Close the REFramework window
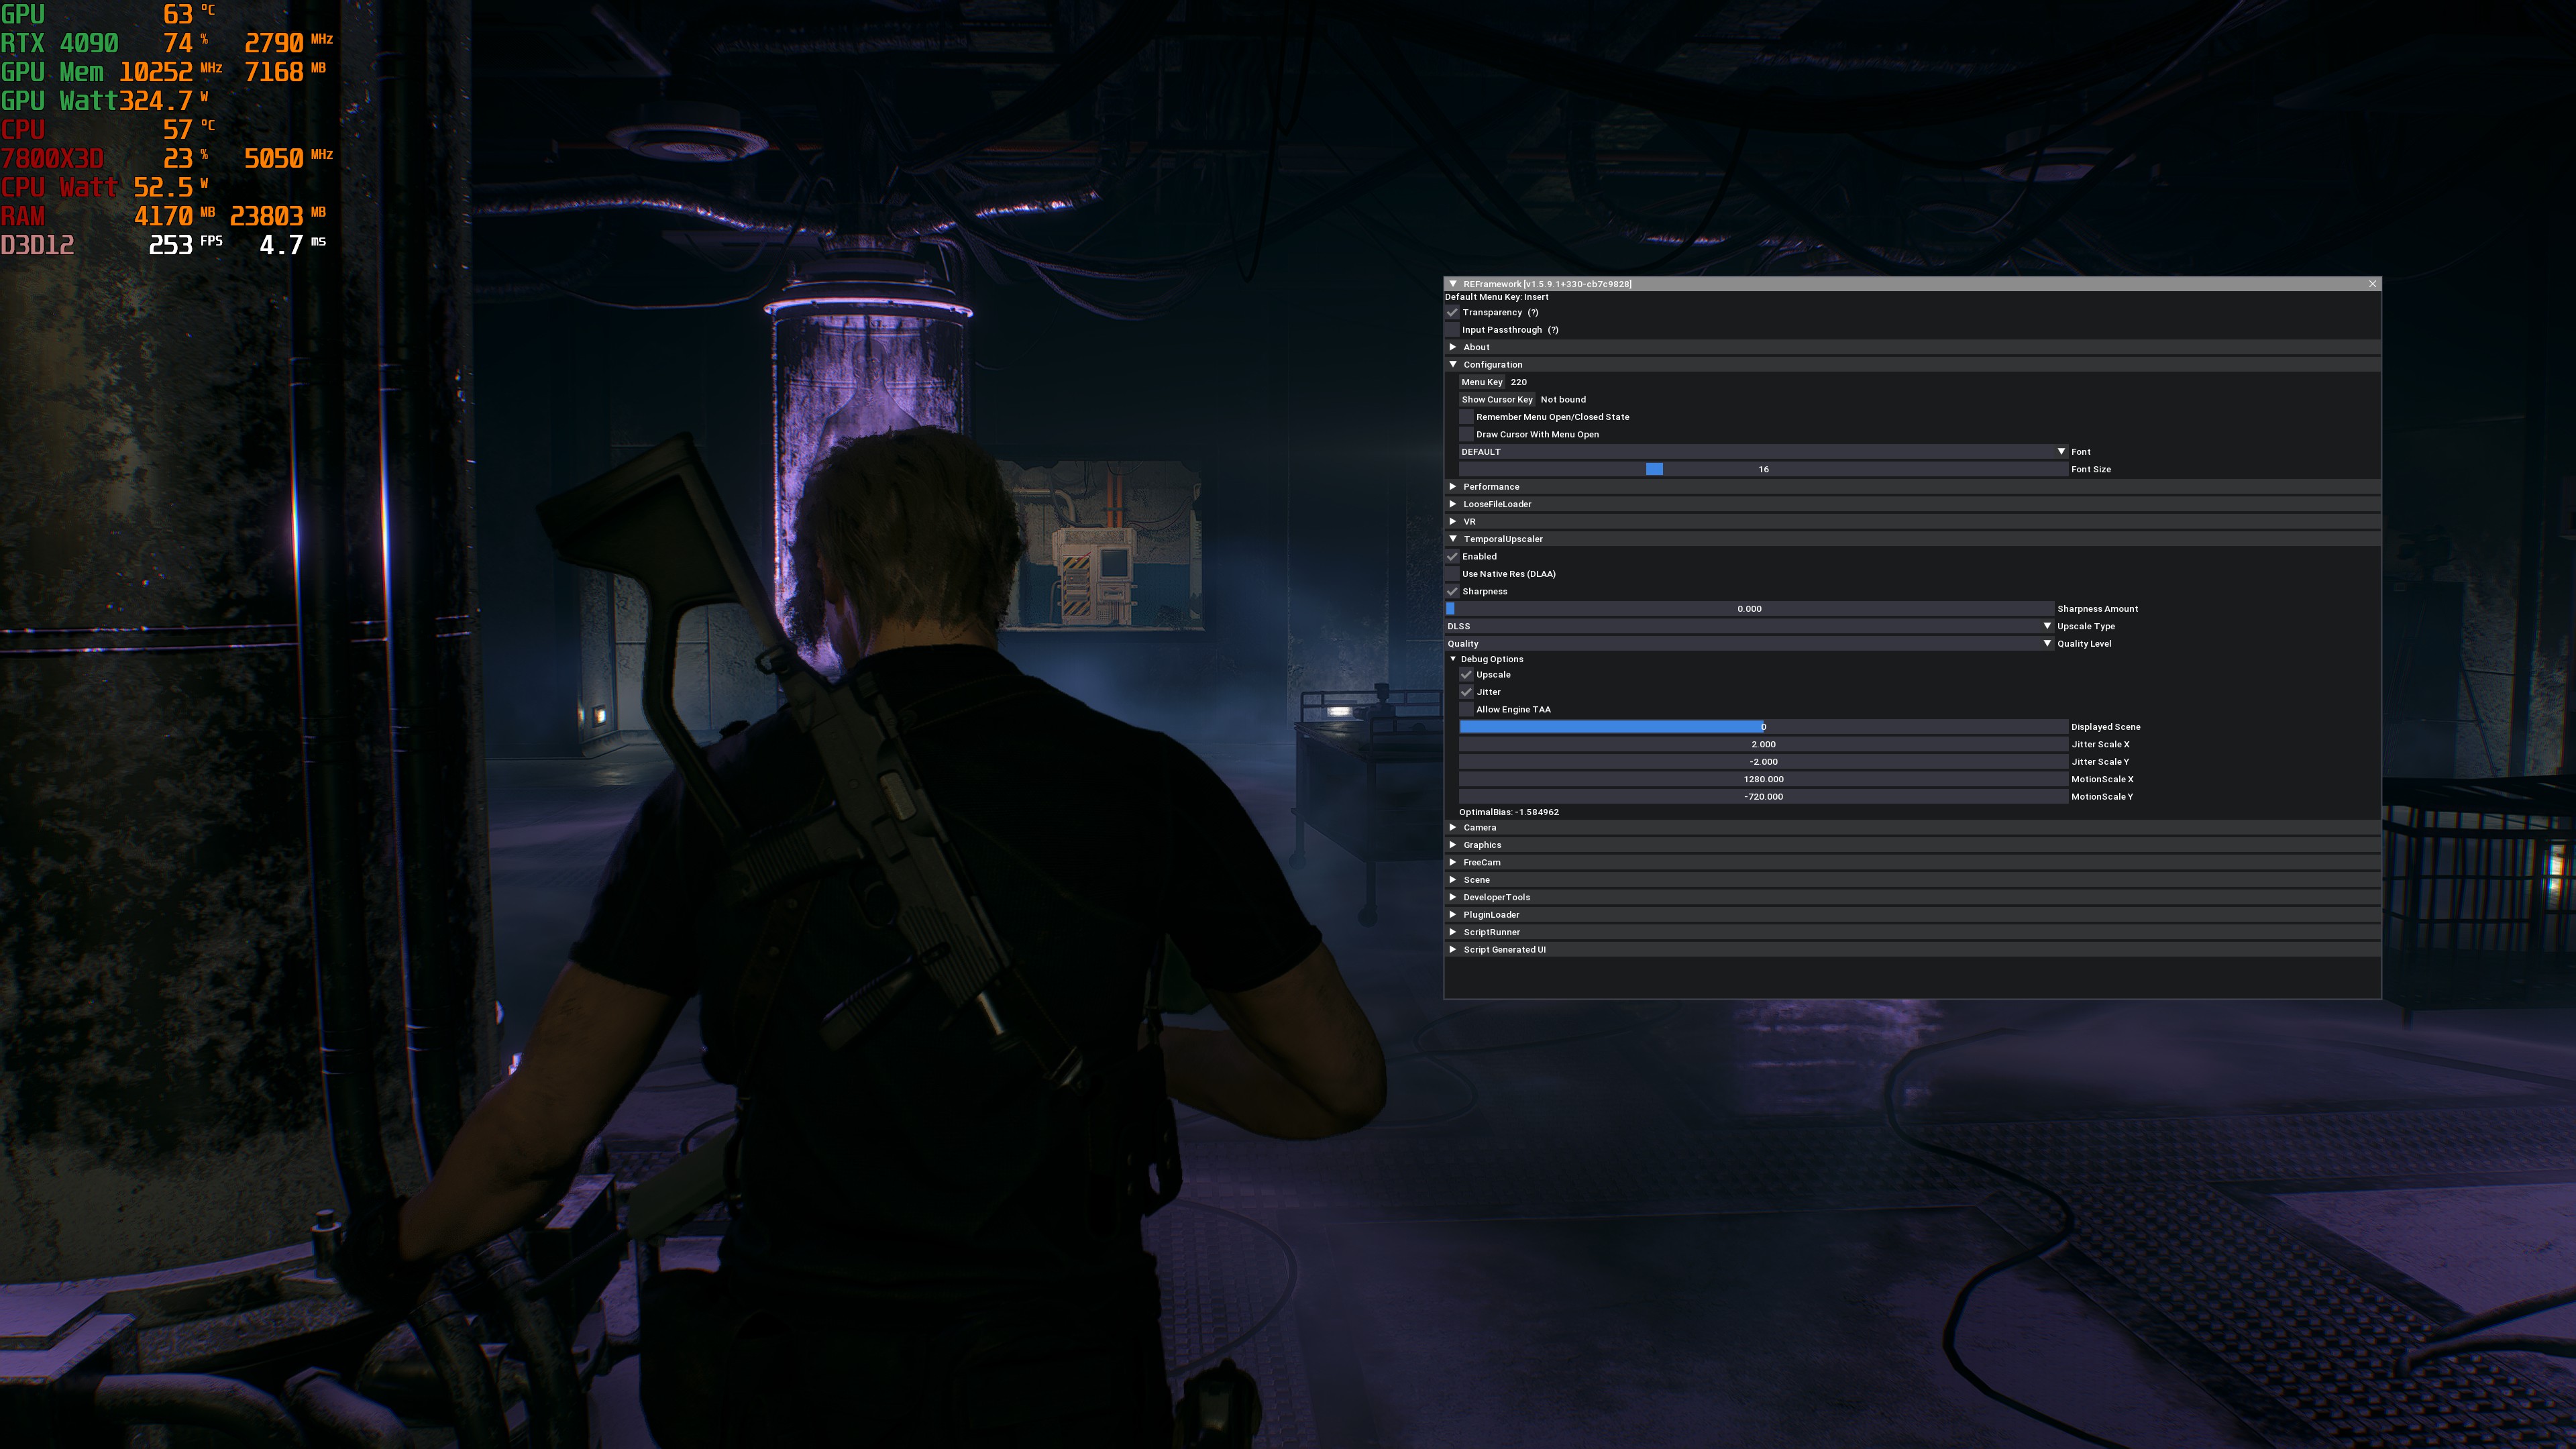Screen dimensions: 2576x1449 coord(2372,284)
